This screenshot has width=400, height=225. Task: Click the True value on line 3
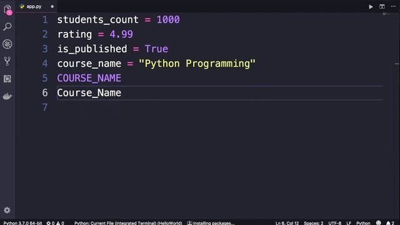[x=156, y=49]
